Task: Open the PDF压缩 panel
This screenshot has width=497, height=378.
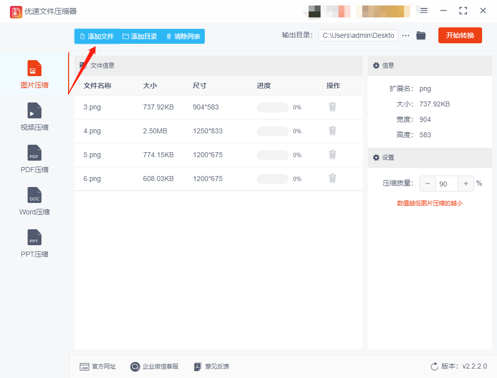Action: tap(34, 158)
